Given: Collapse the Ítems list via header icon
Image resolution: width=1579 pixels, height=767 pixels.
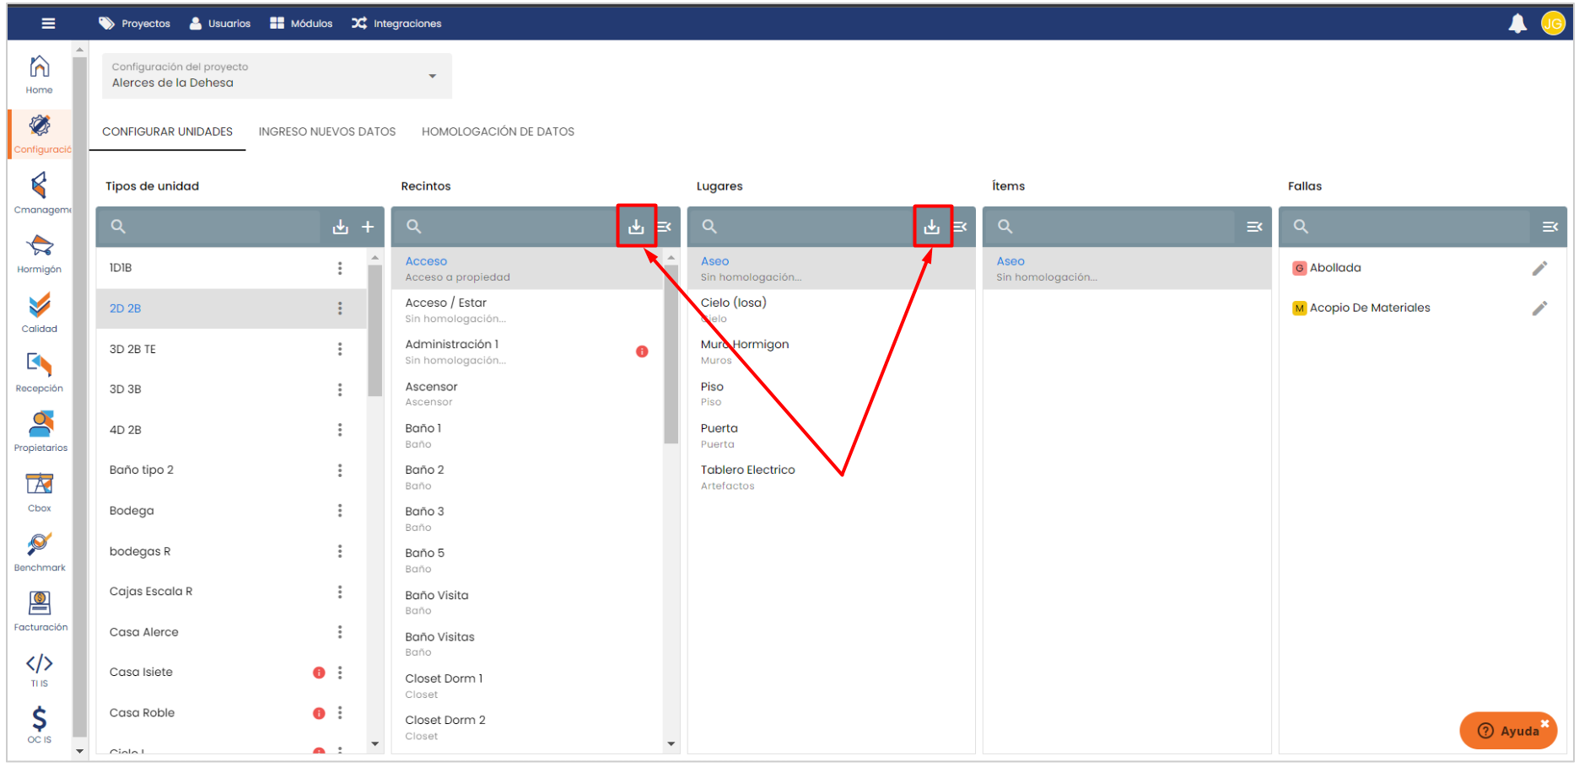Looking at the screenshot, I should click(x=1254, y=227).
